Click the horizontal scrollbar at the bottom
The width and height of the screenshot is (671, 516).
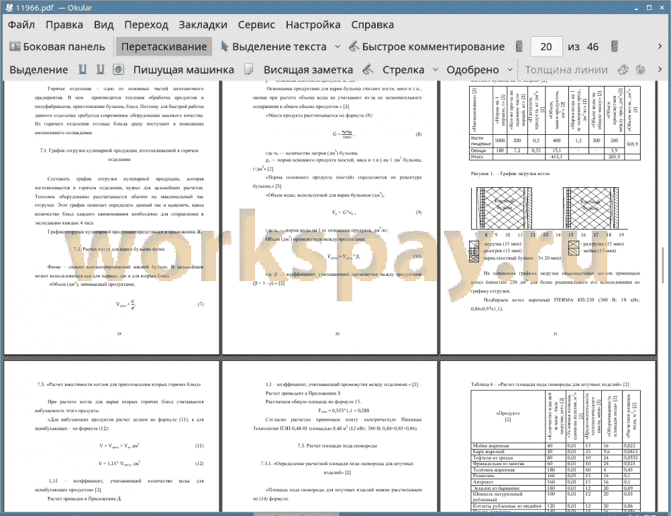tap(295, 513)
